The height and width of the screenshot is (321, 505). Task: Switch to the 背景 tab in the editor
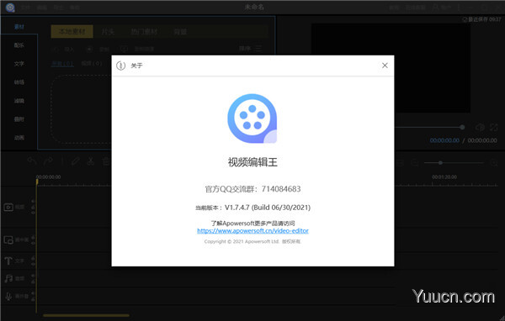pos(180,32)
